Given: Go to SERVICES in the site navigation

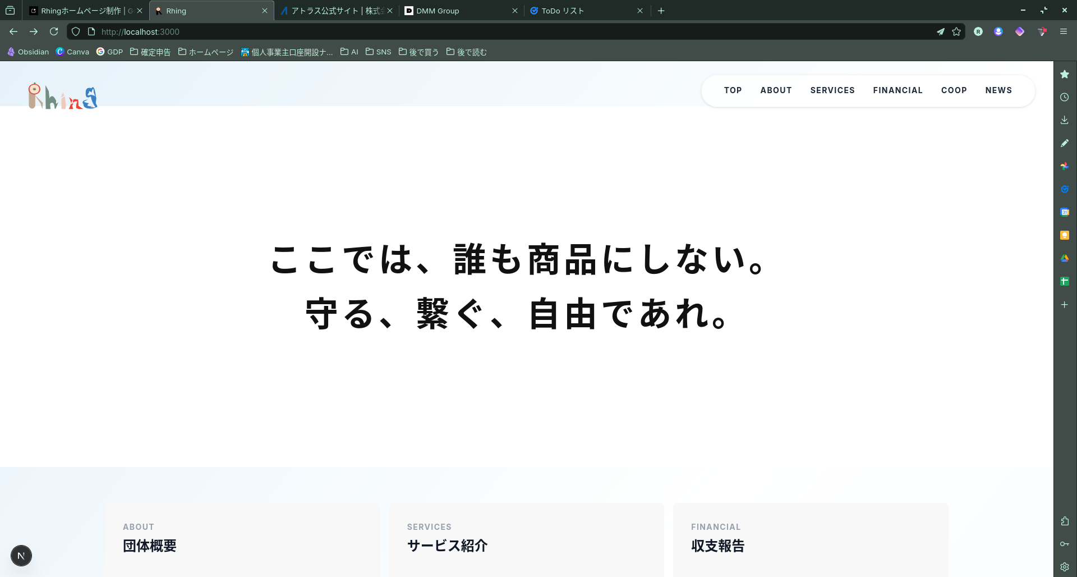Looking at the screenshot, I should tap(832, 90).
